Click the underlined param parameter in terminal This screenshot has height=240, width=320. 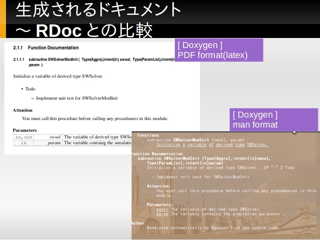(x=162, y=214)
